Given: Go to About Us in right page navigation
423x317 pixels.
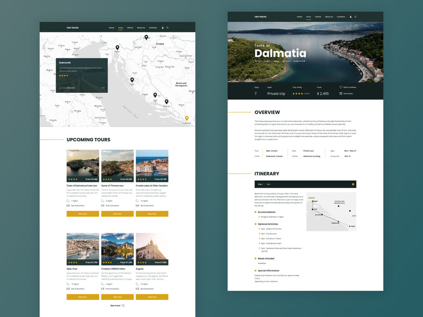Looking at the screenshot, I should tap(329, 17).
